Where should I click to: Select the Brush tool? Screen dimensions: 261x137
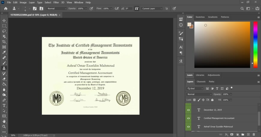pyautogui.click(x=4, y=63)
